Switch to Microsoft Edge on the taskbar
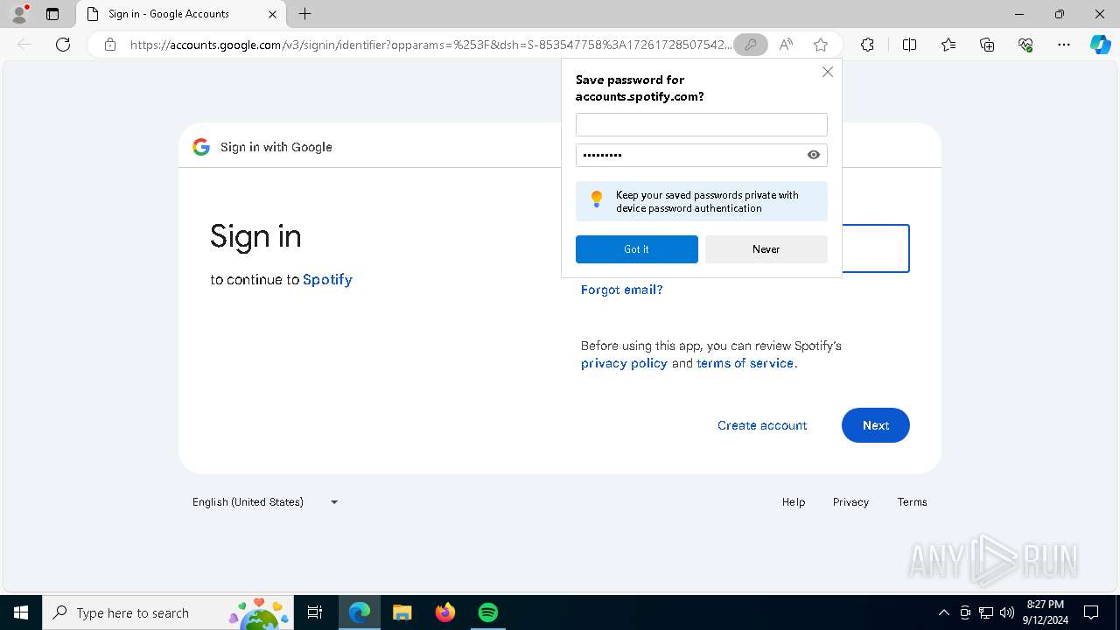The image size is (1120, 630). click(x=360, y=612)
